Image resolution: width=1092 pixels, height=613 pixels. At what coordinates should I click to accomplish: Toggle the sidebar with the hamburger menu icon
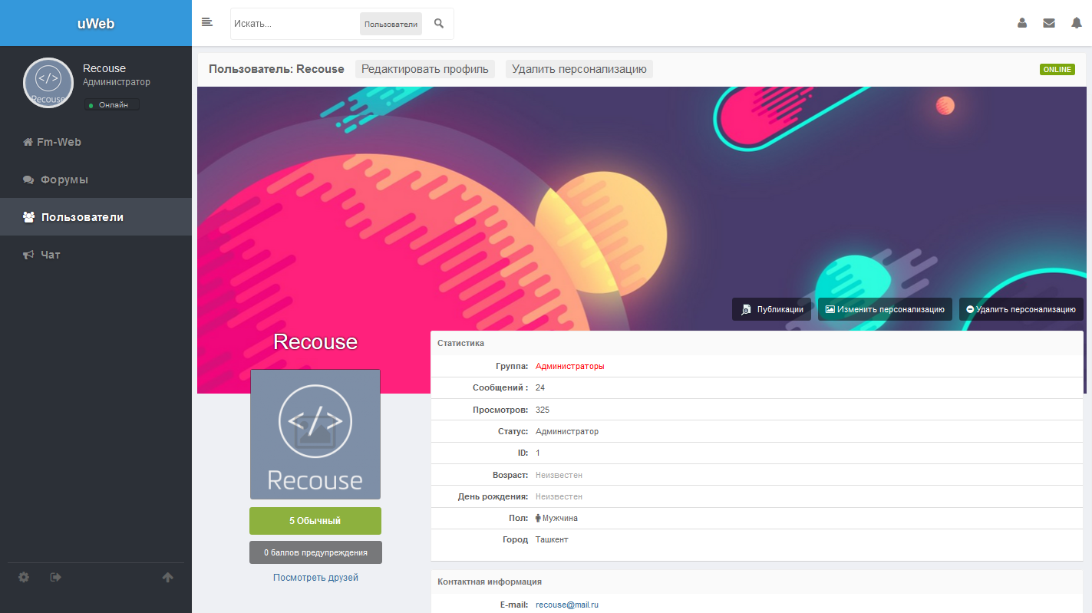206,22
